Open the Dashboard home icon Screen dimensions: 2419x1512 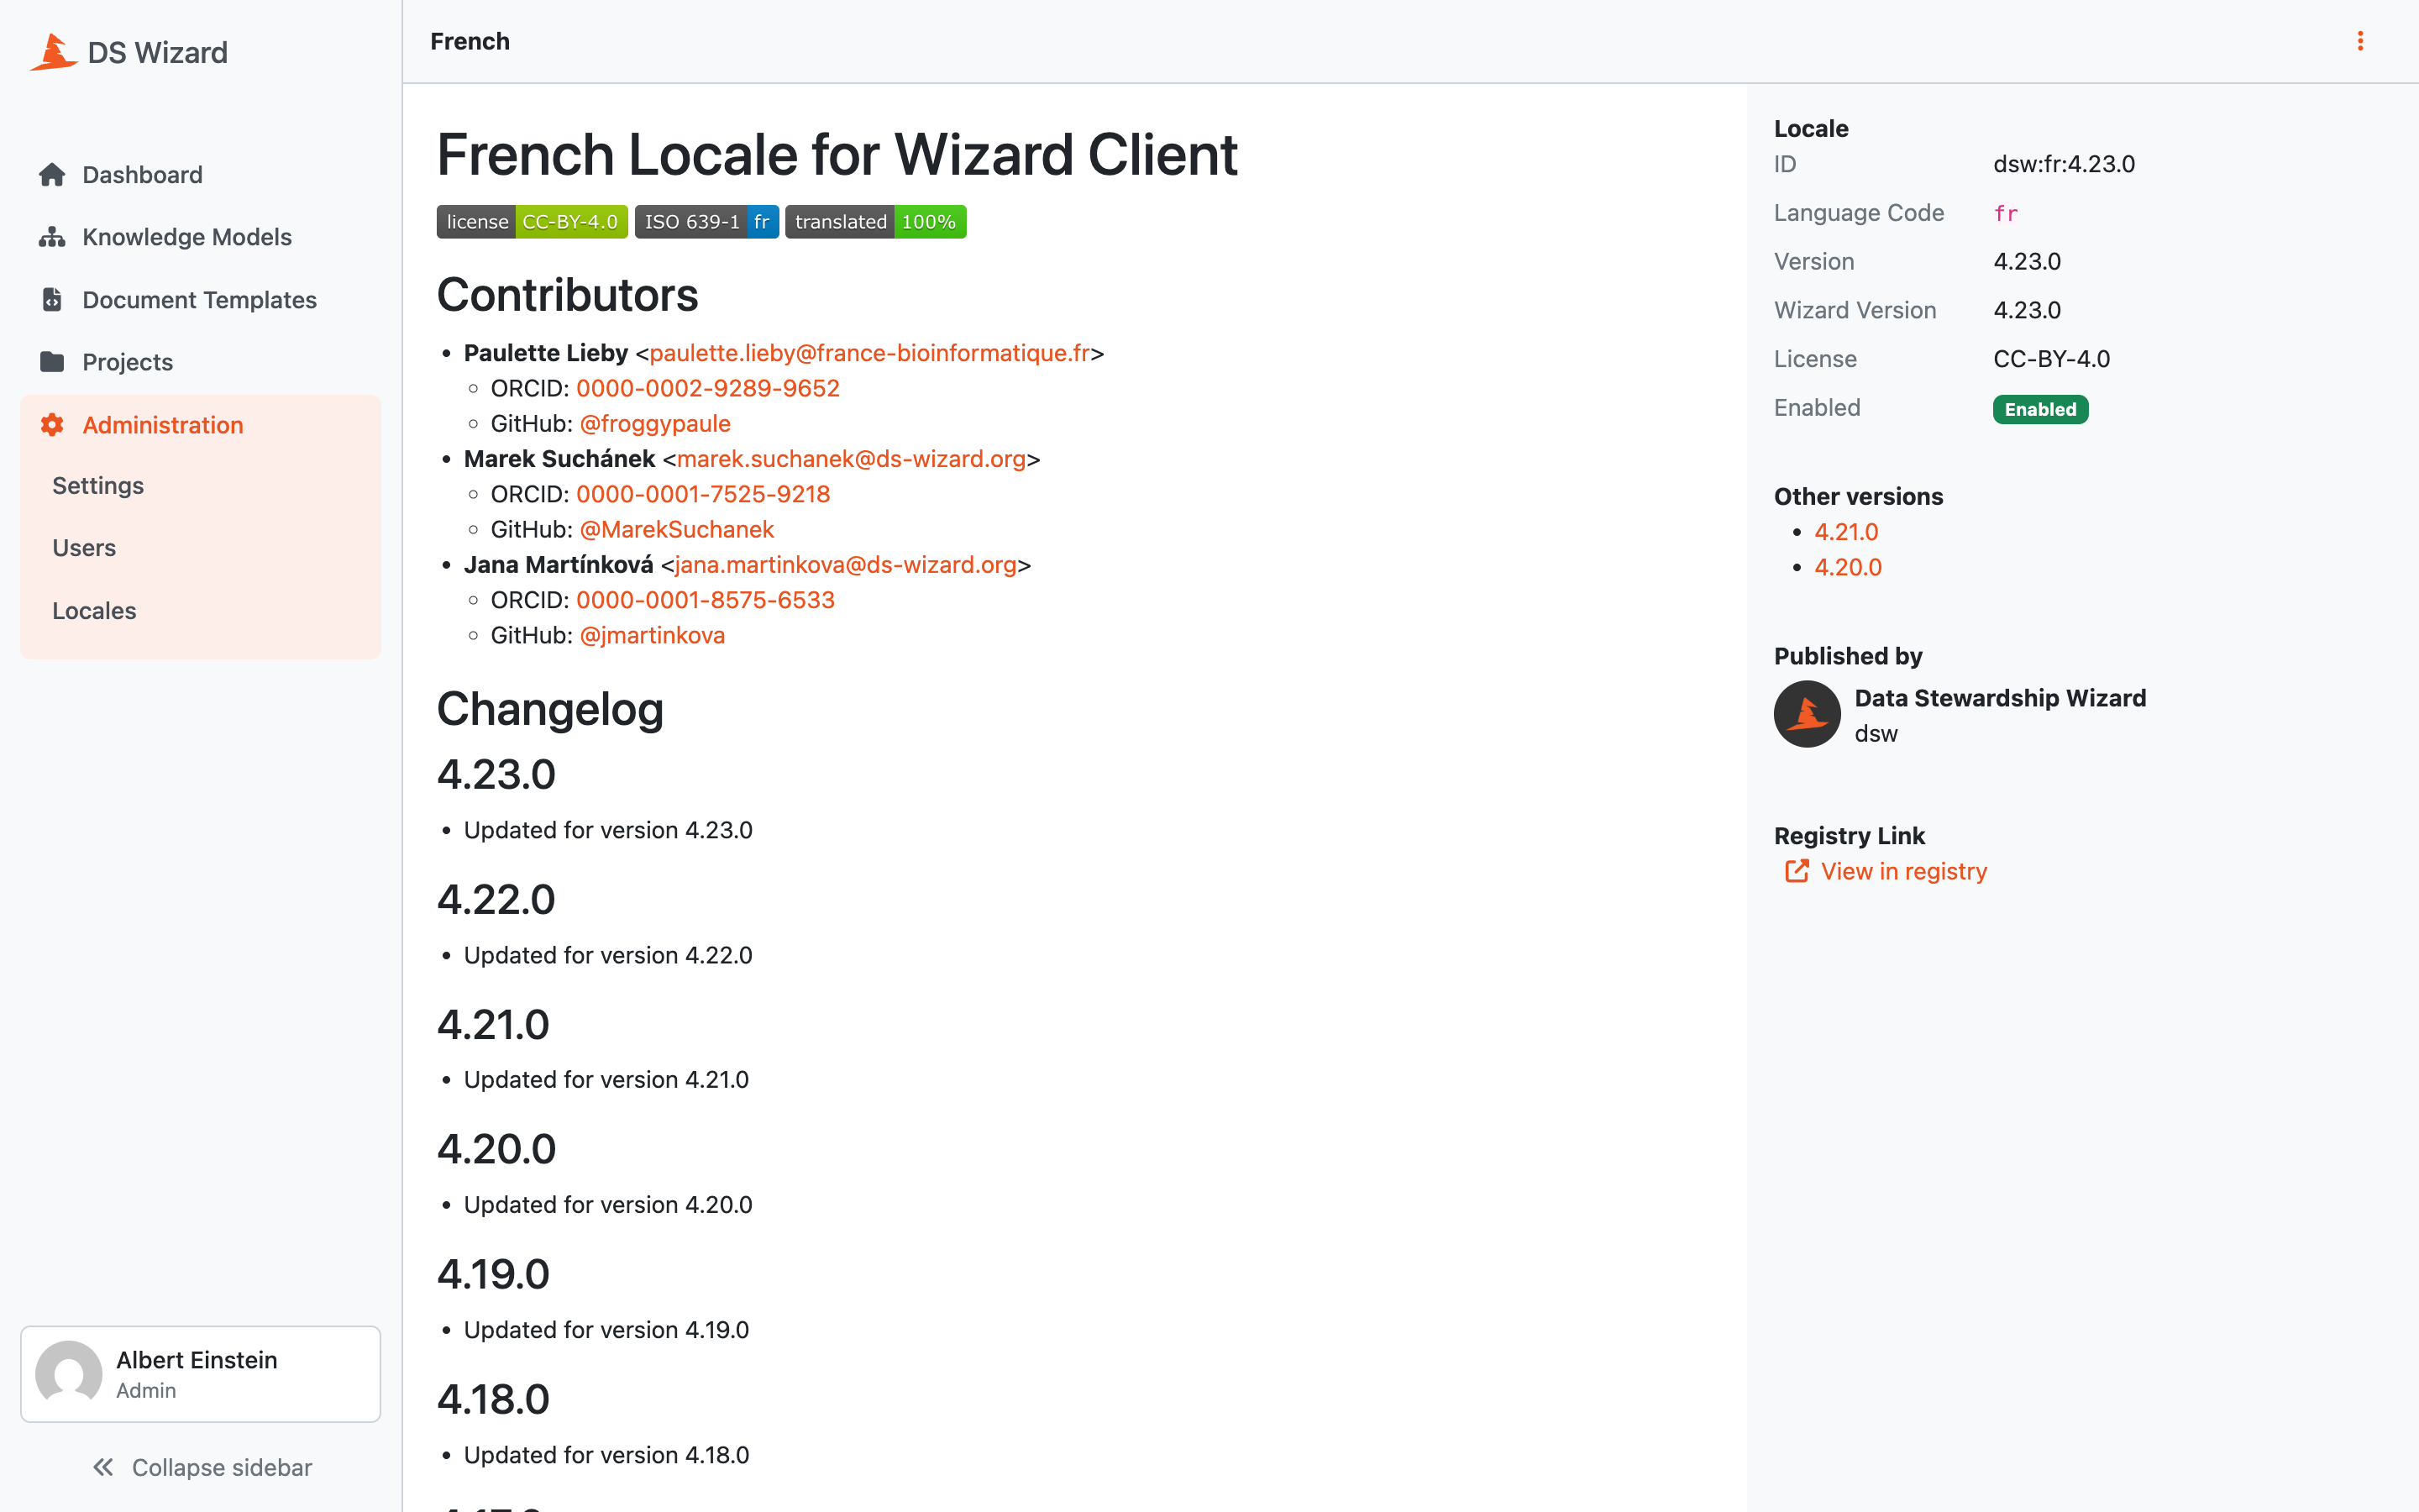52,175
